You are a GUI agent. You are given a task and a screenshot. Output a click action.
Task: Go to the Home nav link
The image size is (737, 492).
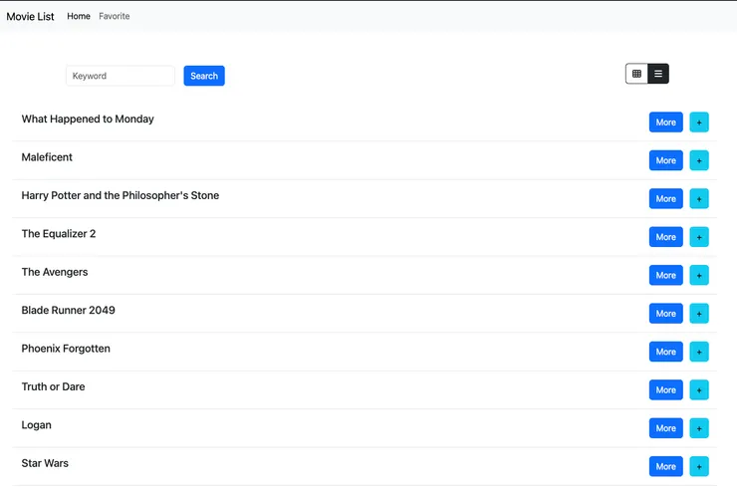pyautogui.click(x=79, y=16)
